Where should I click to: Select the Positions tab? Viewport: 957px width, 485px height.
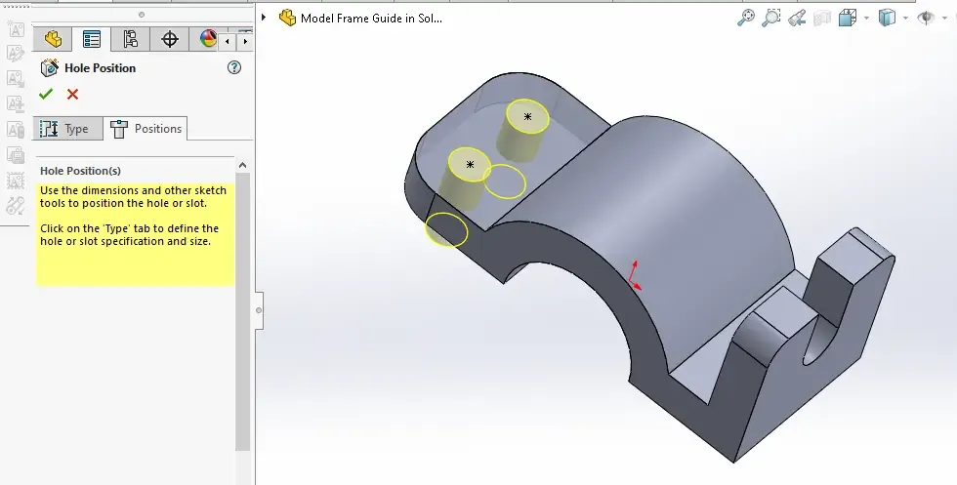pos(146,129)
